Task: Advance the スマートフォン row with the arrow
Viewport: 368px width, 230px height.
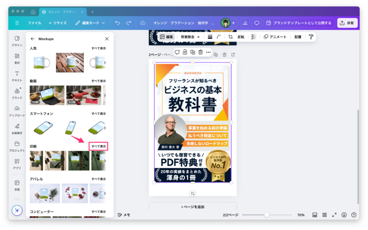Action: 105,128
